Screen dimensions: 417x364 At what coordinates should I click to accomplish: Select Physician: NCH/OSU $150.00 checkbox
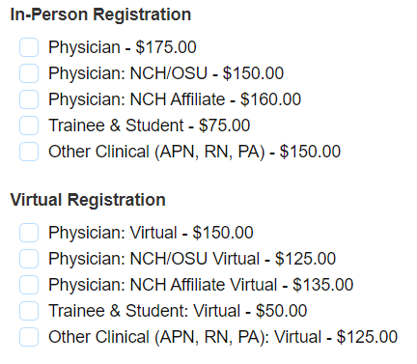tap(29, 73)
